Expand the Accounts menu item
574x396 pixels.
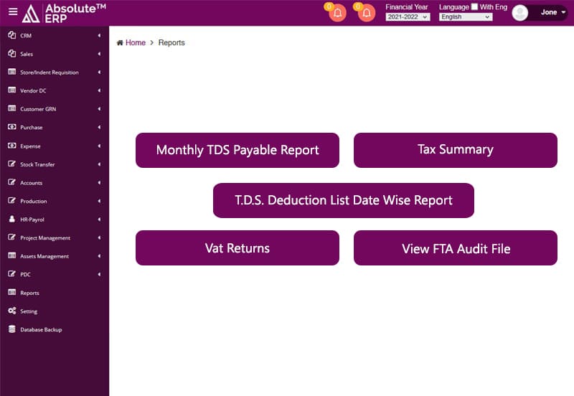coord(54,183)
